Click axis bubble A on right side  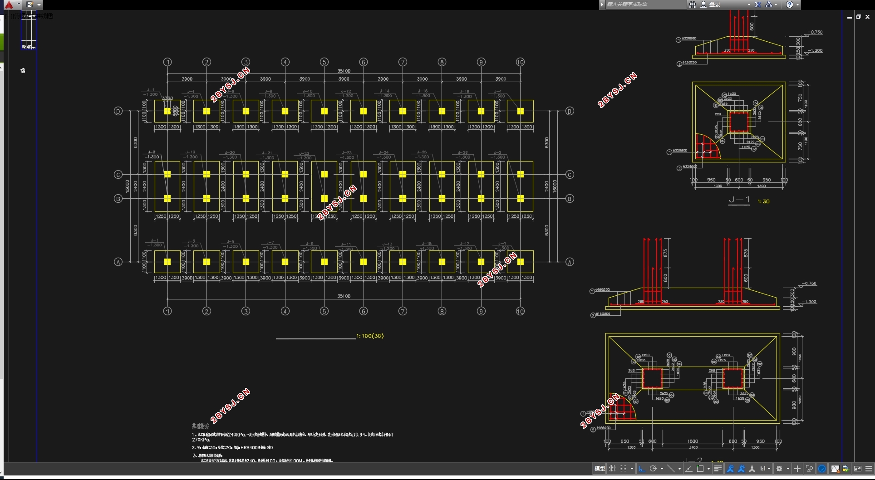click(570, 262)
